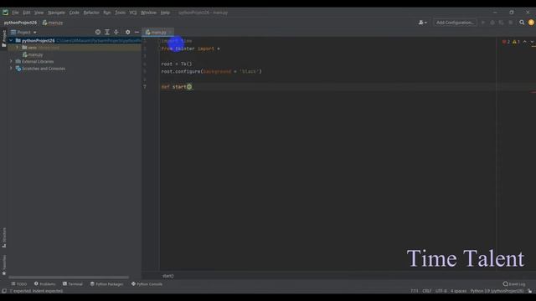Image resolution: width=536 pixels, height=301 pixels.
Task: Click the Stop icon in toolbar
Action: (x=510, y=23)
